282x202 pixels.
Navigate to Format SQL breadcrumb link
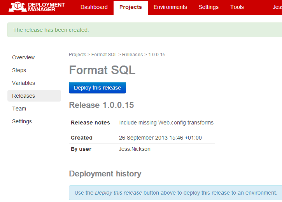(104, 55)
